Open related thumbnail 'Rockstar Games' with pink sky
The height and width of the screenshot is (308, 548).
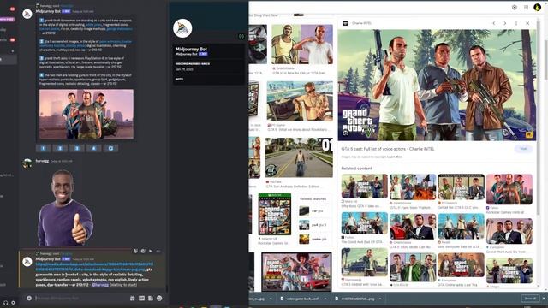point(509,189)
